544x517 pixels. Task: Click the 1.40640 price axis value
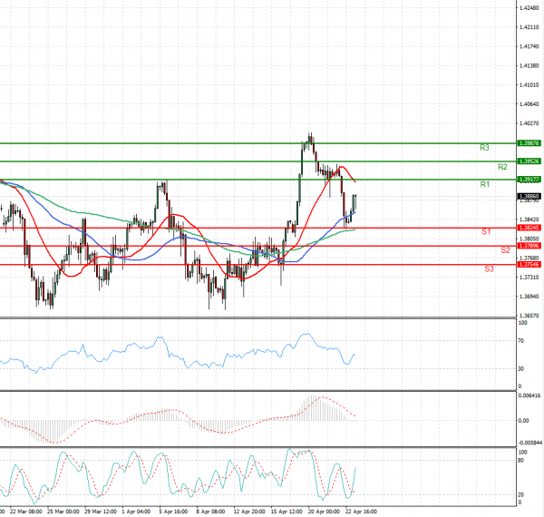(529, 104)
